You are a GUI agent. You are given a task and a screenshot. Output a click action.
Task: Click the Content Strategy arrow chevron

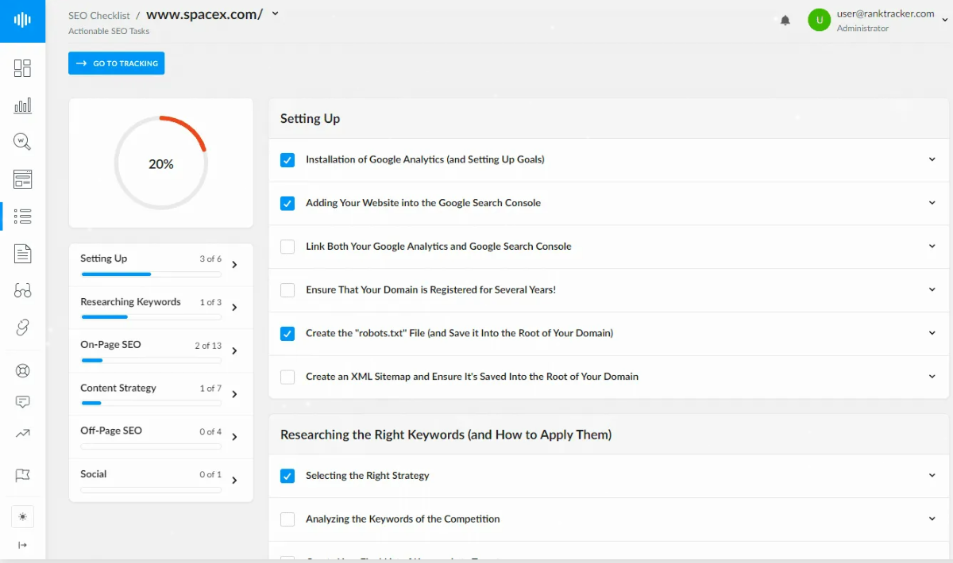[234, 394]
